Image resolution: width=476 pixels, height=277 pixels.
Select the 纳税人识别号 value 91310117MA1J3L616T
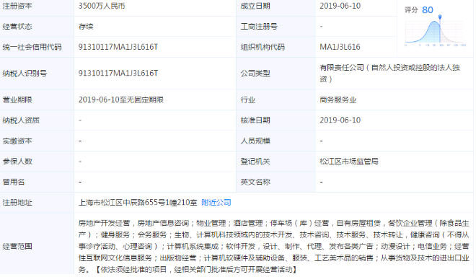pos(118,73)
